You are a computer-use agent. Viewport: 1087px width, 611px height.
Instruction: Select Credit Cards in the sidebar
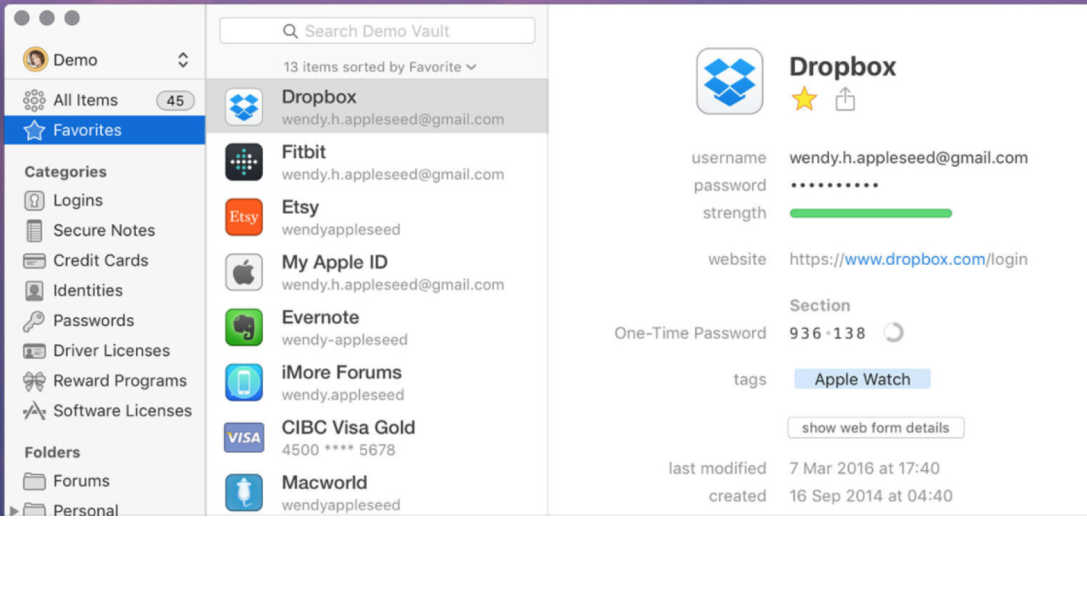coord(101,261)
